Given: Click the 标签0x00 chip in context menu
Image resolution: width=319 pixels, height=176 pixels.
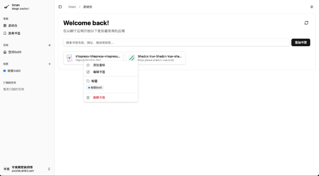Looking at the screenshot, I should click(95, 88).
